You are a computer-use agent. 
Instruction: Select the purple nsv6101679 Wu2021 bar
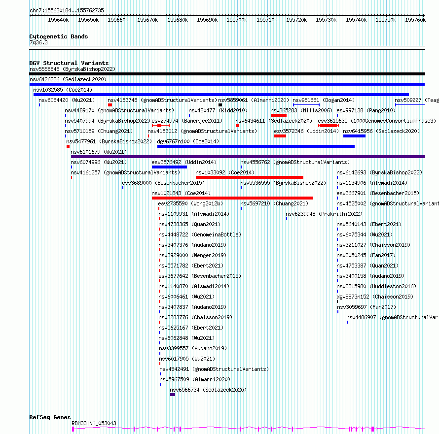tap(248, 157)
